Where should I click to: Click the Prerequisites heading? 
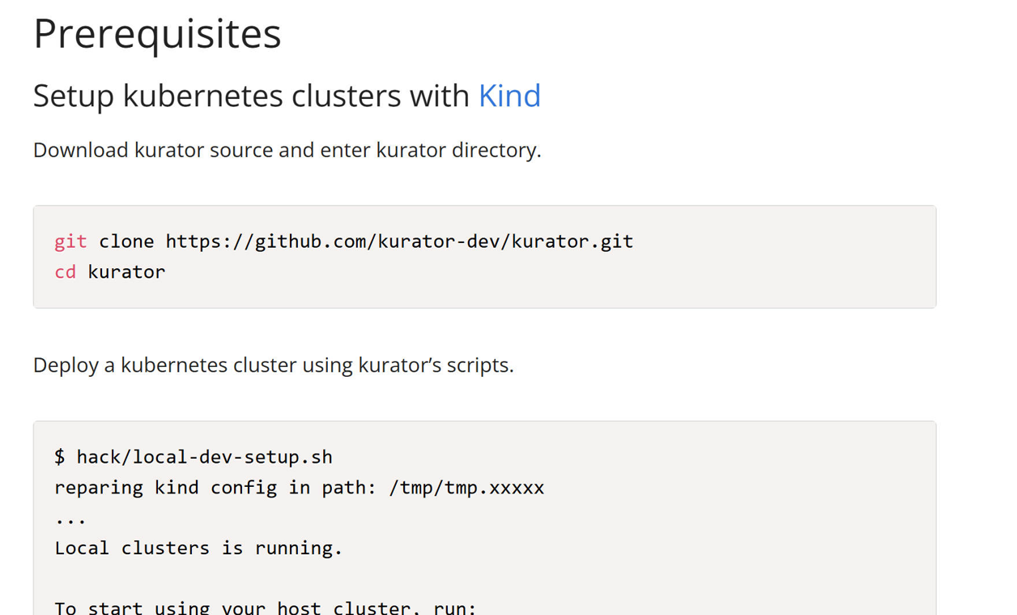pos(157,34)
